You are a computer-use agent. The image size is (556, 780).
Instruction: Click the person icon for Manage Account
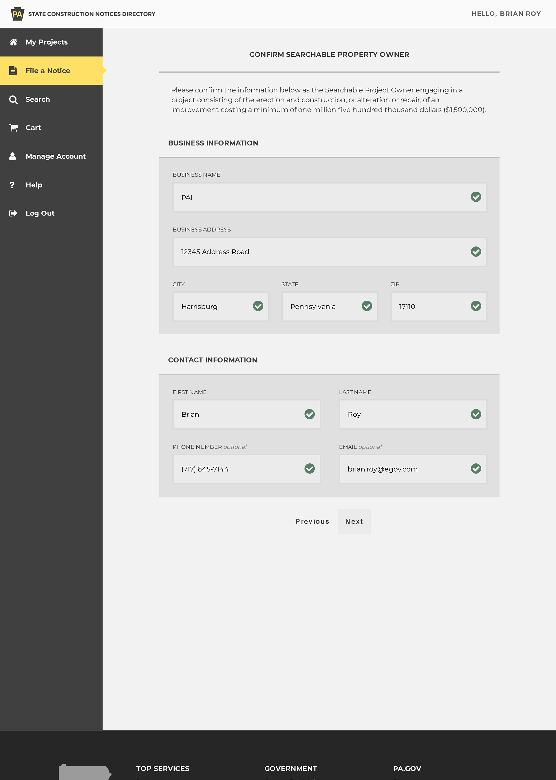(x=13, y=156)
